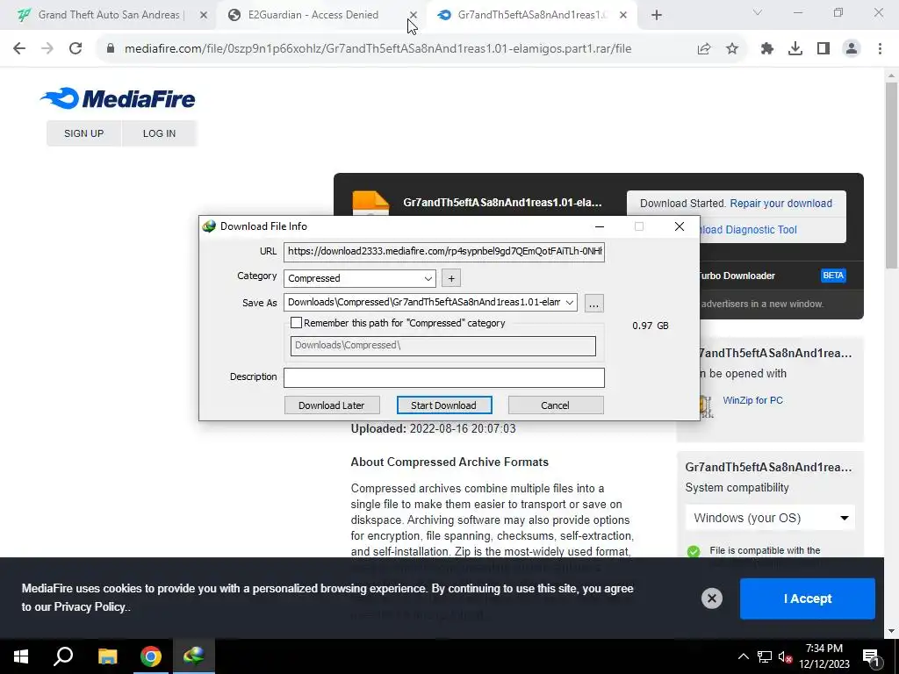Open the WinZip for PC link
This screenshot has width=899, height=674.
(752, 400)
